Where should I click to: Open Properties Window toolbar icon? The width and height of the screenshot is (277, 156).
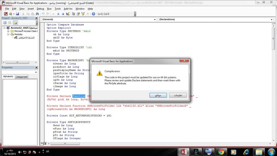coord(78,14)
